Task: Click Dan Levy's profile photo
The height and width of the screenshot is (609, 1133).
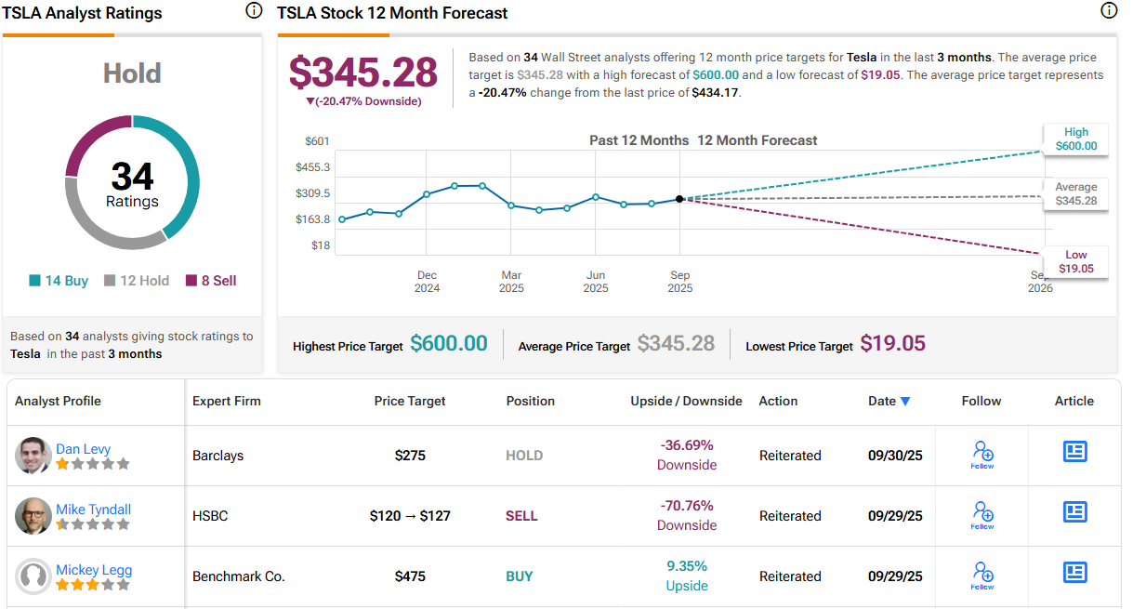Action: point(33,456)
